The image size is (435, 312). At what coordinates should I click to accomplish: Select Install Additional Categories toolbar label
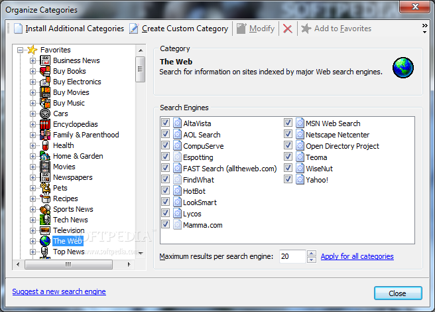(x=75, y=29)
